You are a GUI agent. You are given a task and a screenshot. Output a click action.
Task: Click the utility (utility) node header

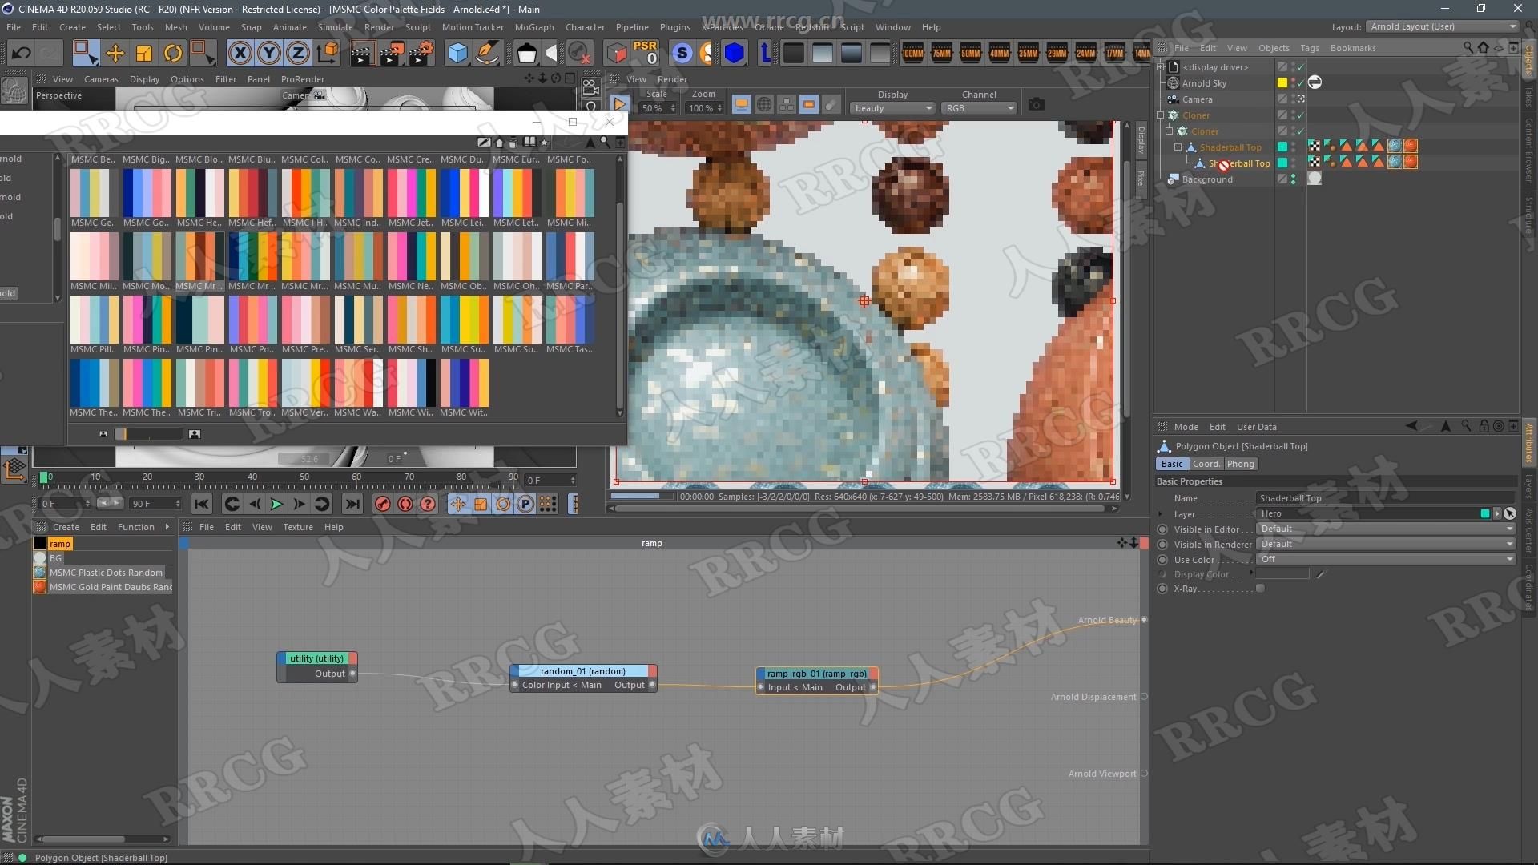coord(316,658)
